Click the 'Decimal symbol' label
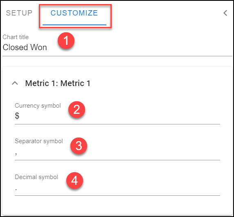234x217 pixels. pos(36,177)
